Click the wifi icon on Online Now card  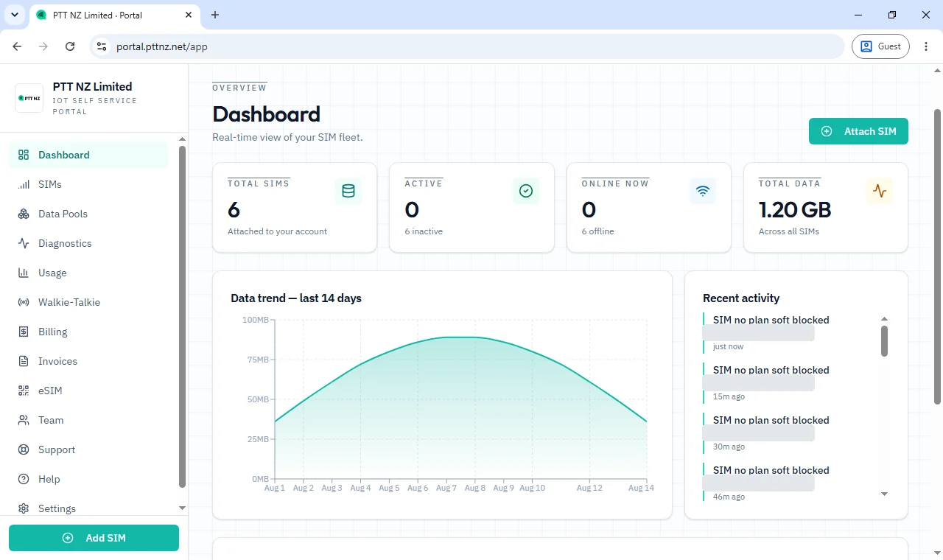[703, 191]
